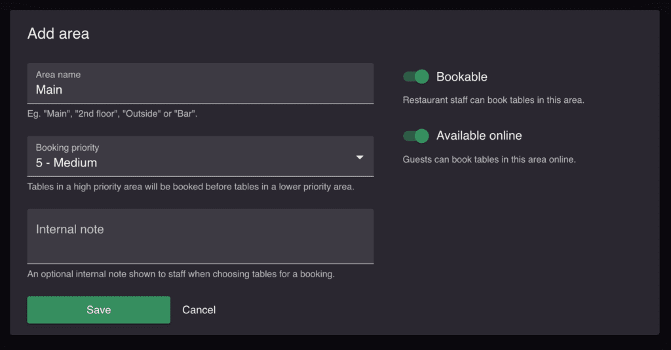Cancel adding the area

tap(199, 310)
